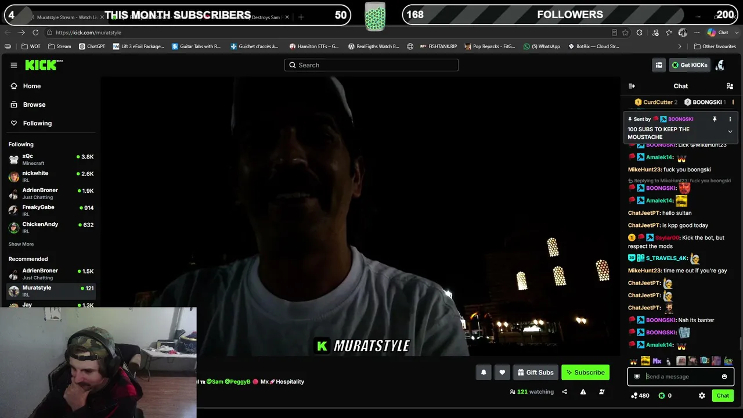This screenshot has width=743, height=418.
Task: Click the MURATSTYLE stream overlay video
Action: tap(361, 216)
